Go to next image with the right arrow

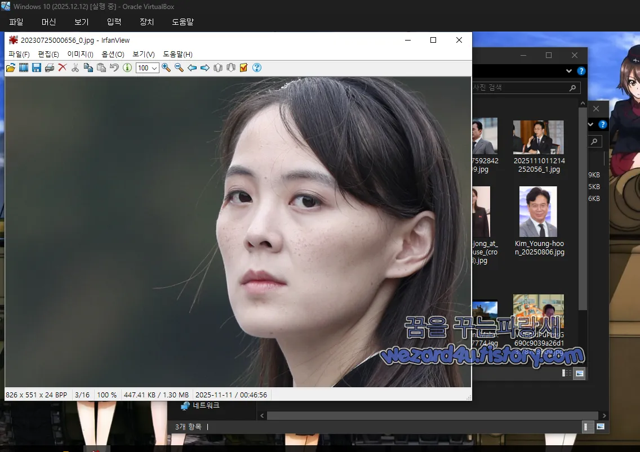(x=205, y=68)
